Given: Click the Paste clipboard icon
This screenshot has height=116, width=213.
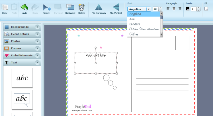Looking at the screenshot, I should point(14,7).
